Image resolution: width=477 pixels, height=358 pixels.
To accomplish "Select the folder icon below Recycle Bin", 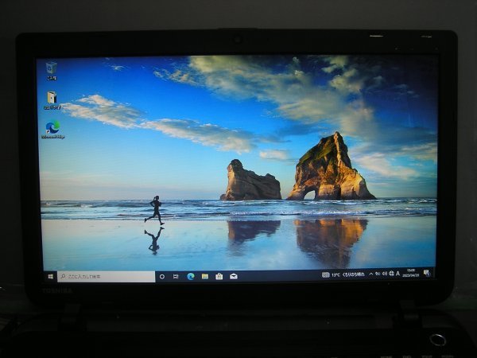I will click(52, 101).
